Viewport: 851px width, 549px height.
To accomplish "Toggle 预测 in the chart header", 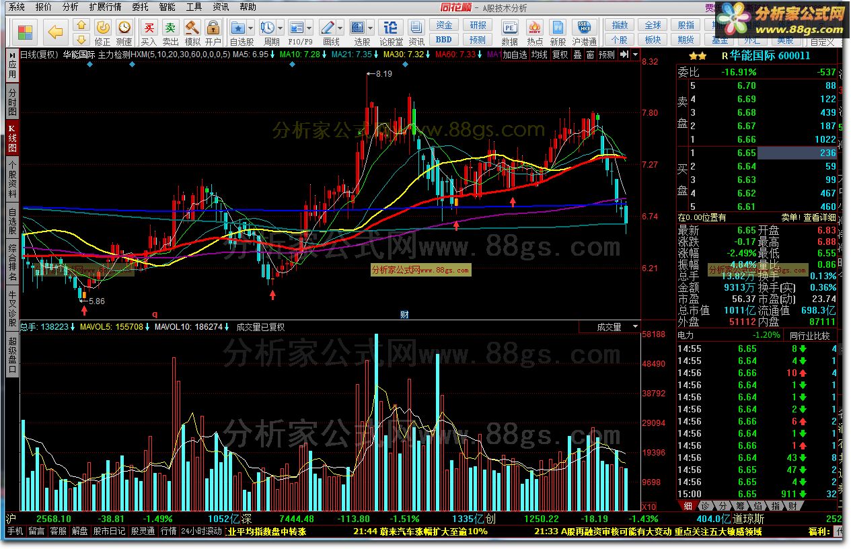I will [606, 55].
